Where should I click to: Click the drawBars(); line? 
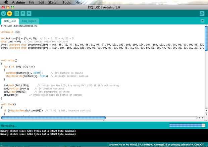coord(43,95)
